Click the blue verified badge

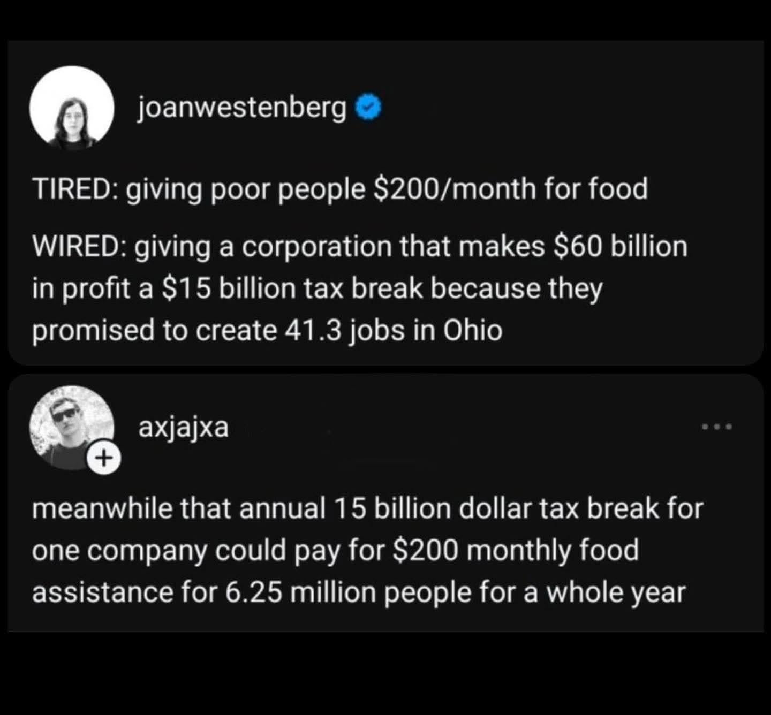tap(368, 109)
